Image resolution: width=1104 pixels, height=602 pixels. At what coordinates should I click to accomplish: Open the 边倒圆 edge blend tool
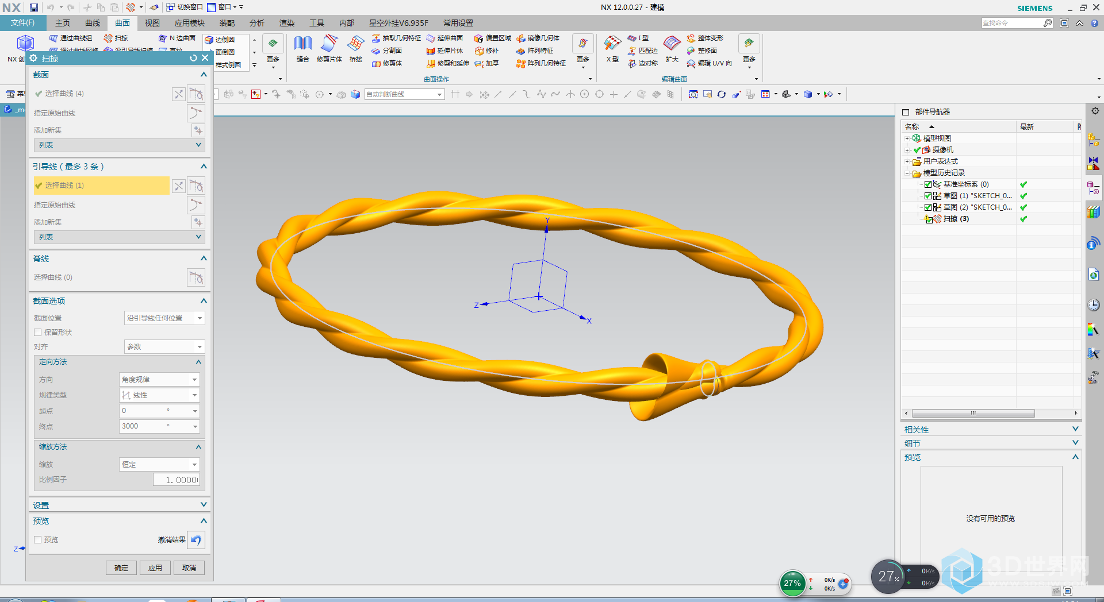220,40
